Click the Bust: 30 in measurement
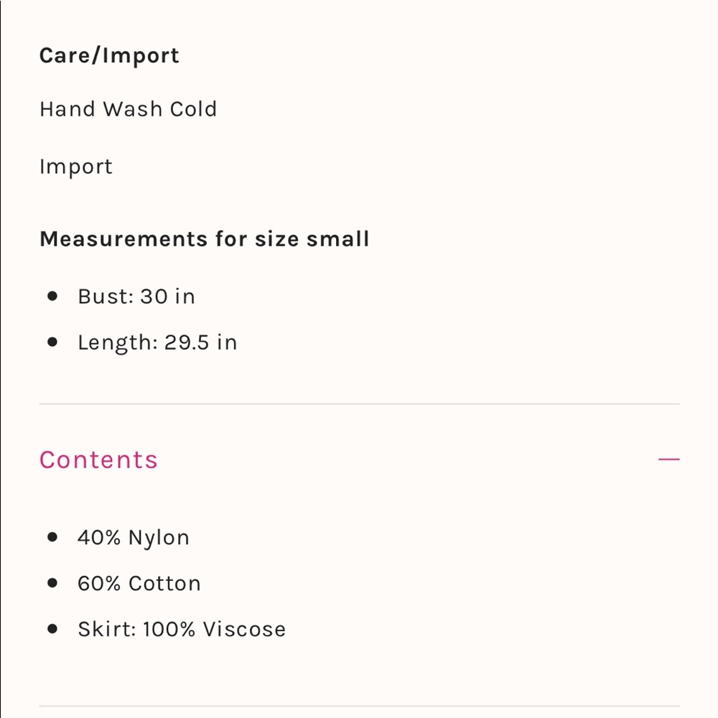 point(136,297)
